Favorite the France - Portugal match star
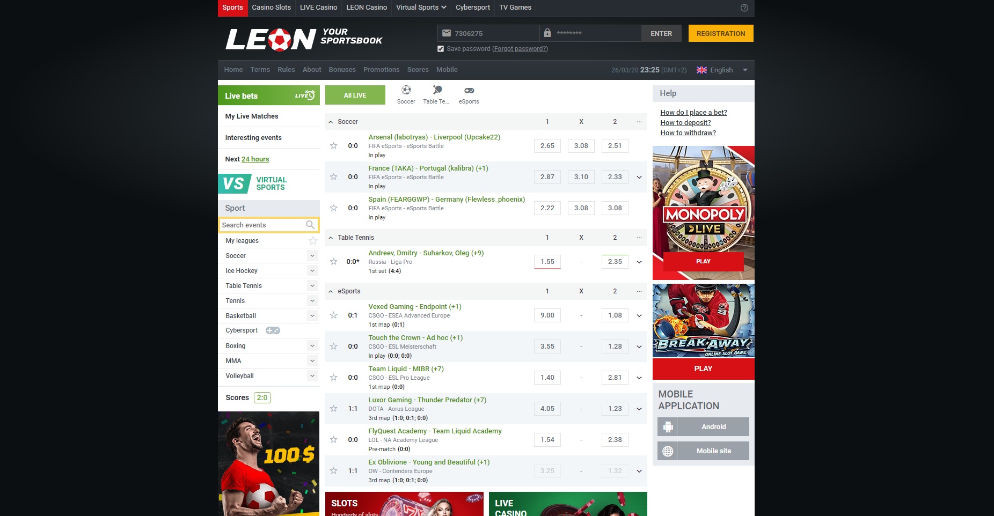Viewport: 994px width, 516px height. point(333,177)
